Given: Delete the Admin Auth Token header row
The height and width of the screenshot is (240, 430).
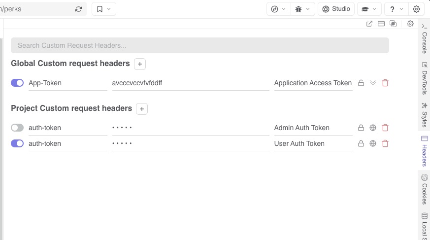Looking at the screenshot, I should tap(385, 128).
